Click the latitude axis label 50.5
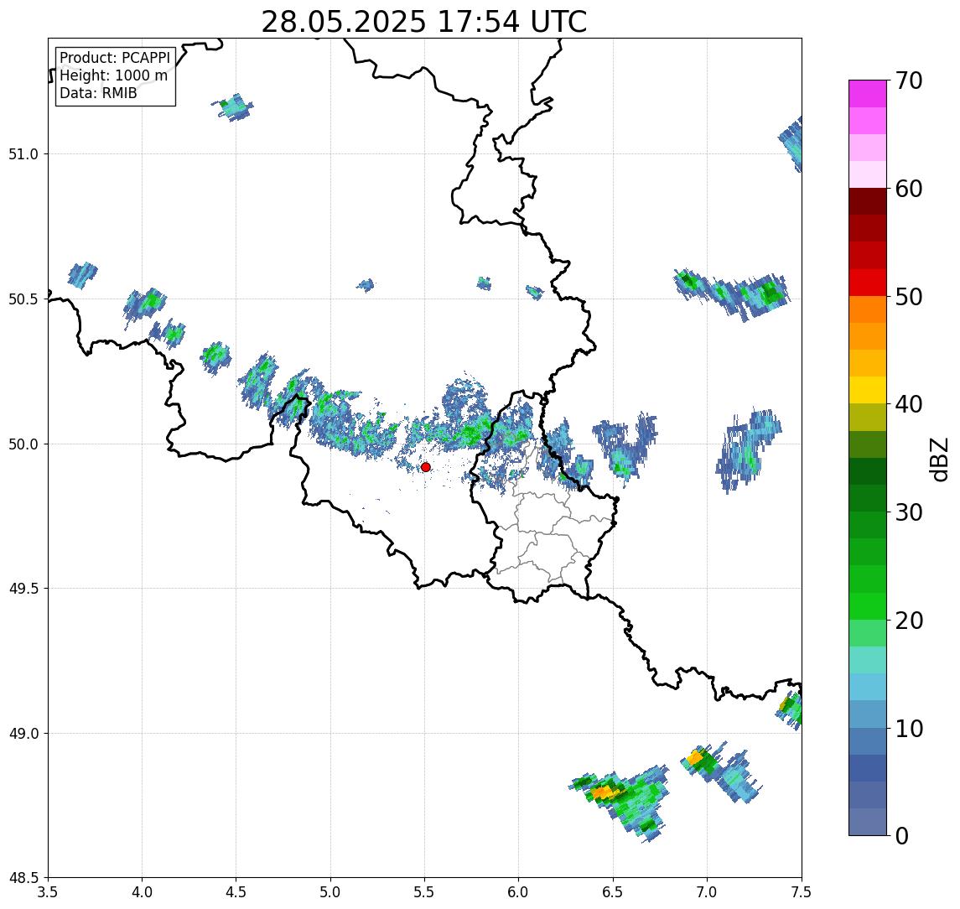 pyautogui.click(x=23, y=299)
